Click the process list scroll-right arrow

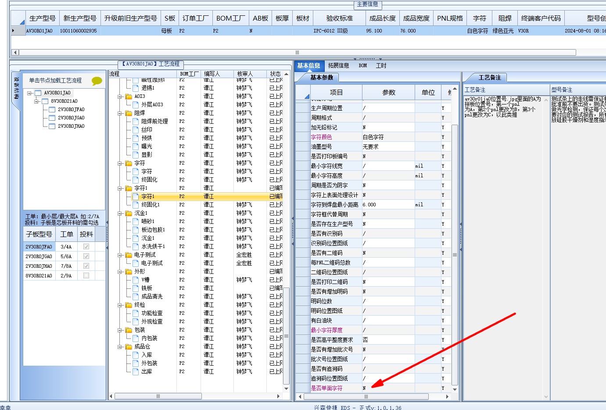[x=279, y=396]
